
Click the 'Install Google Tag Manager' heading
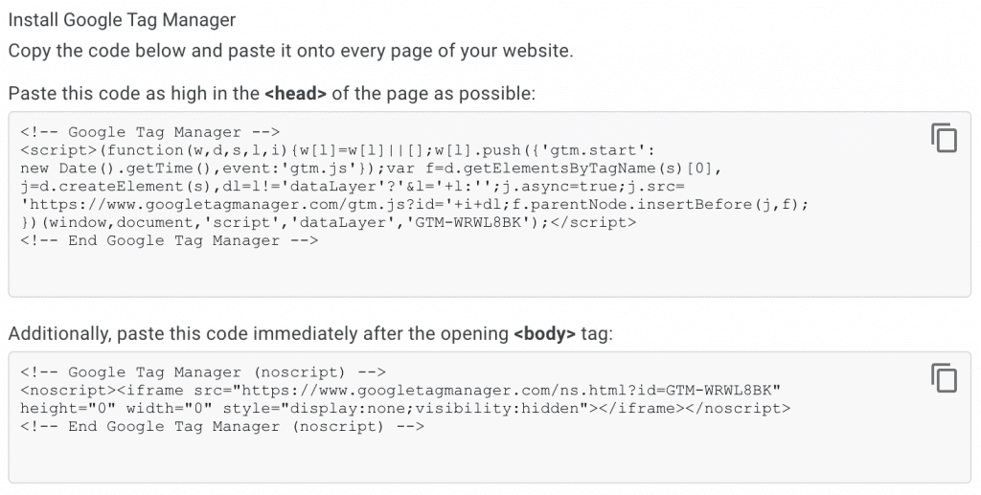tap(122, 20)
